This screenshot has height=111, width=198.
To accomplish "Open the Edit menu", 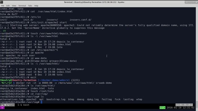I will [8, 6].
